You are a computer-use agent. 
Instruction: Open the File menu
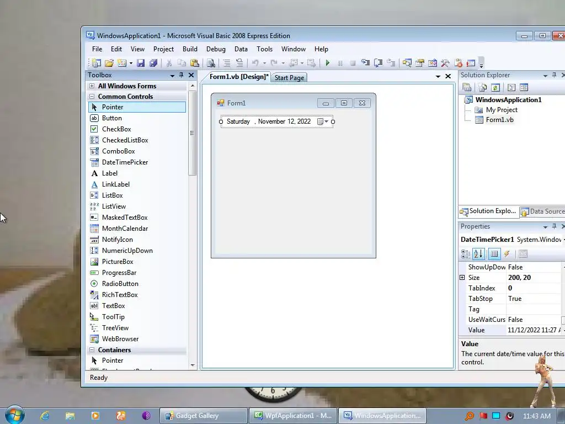(x=97, y=49)
